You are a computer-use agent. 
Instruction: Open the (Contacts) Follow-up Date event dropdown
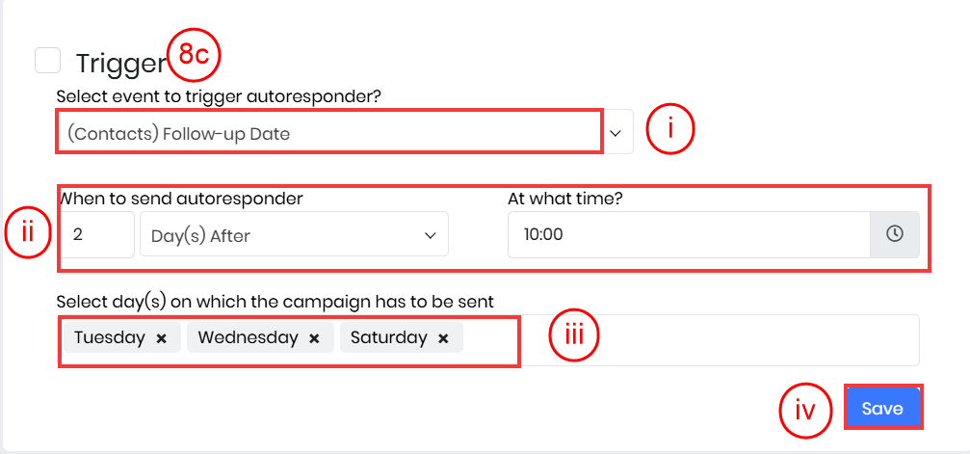[328, 132]
